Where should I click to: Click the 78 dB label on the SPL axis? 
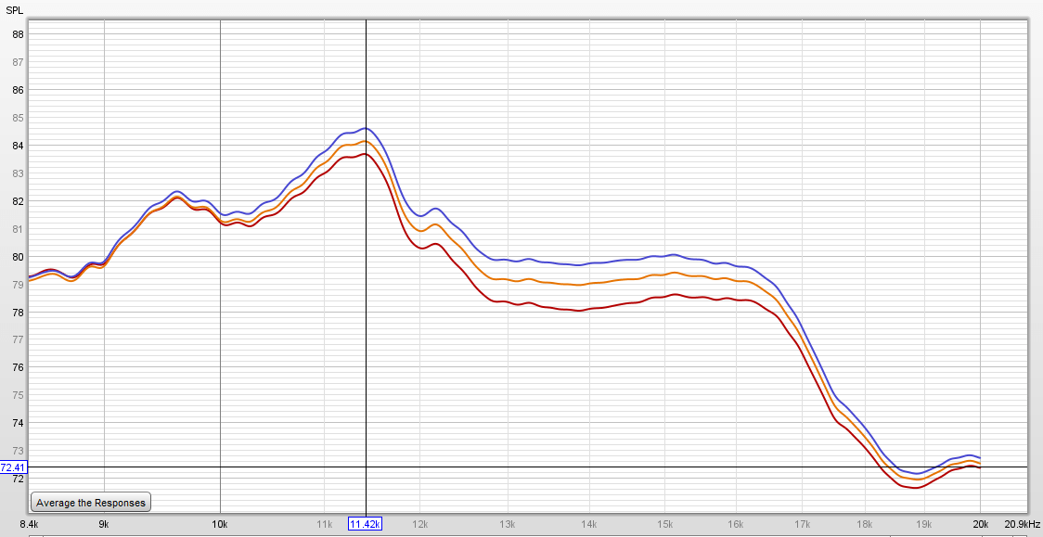[18, 313]
